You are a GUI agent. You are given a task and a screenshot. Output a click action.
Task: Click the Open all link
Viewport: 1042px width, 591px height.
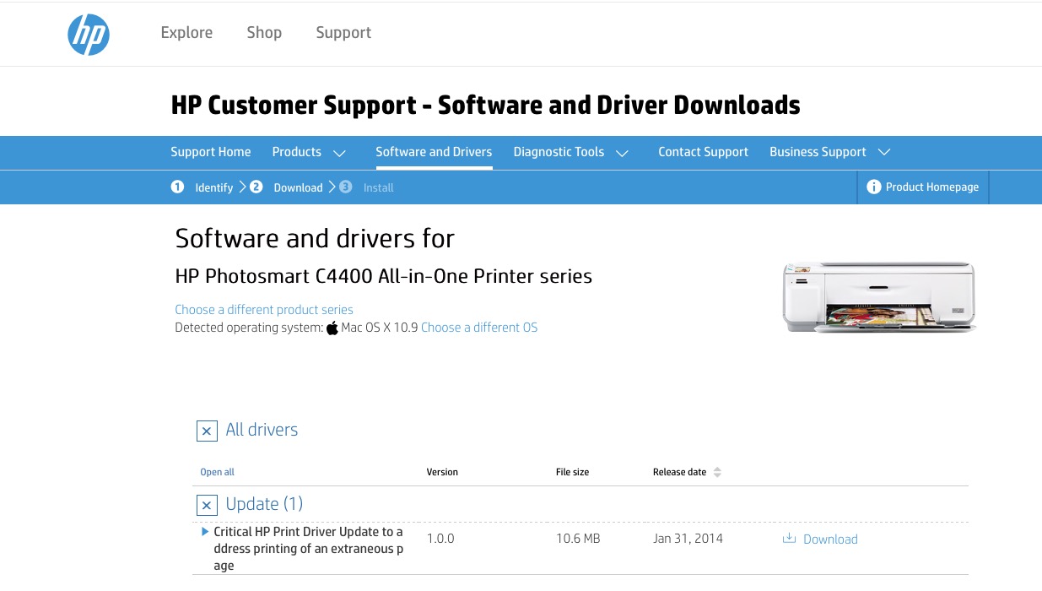[x=218, y=472]
